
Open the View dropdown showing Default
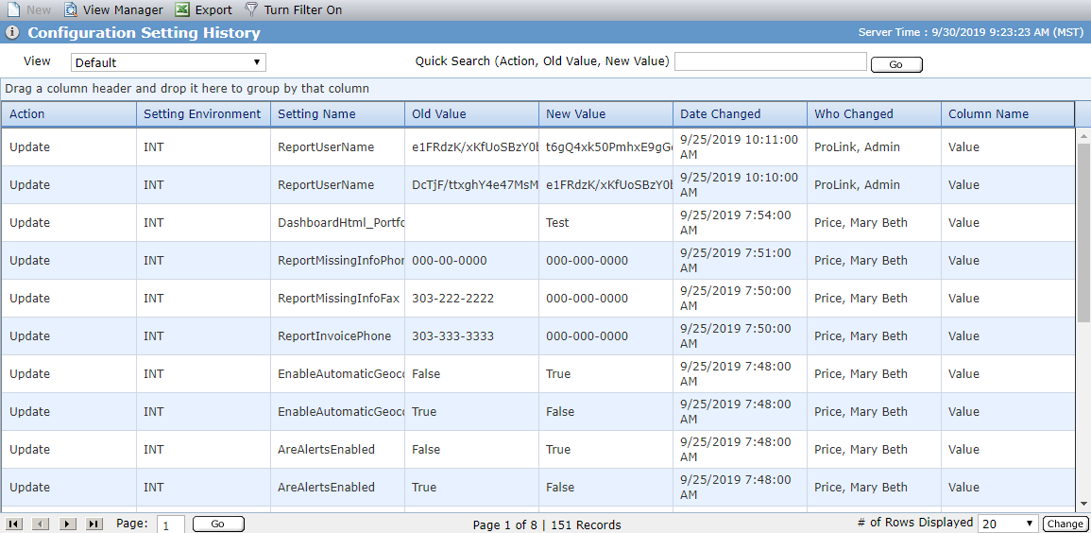pyautogui.click(x=168, y=62)
